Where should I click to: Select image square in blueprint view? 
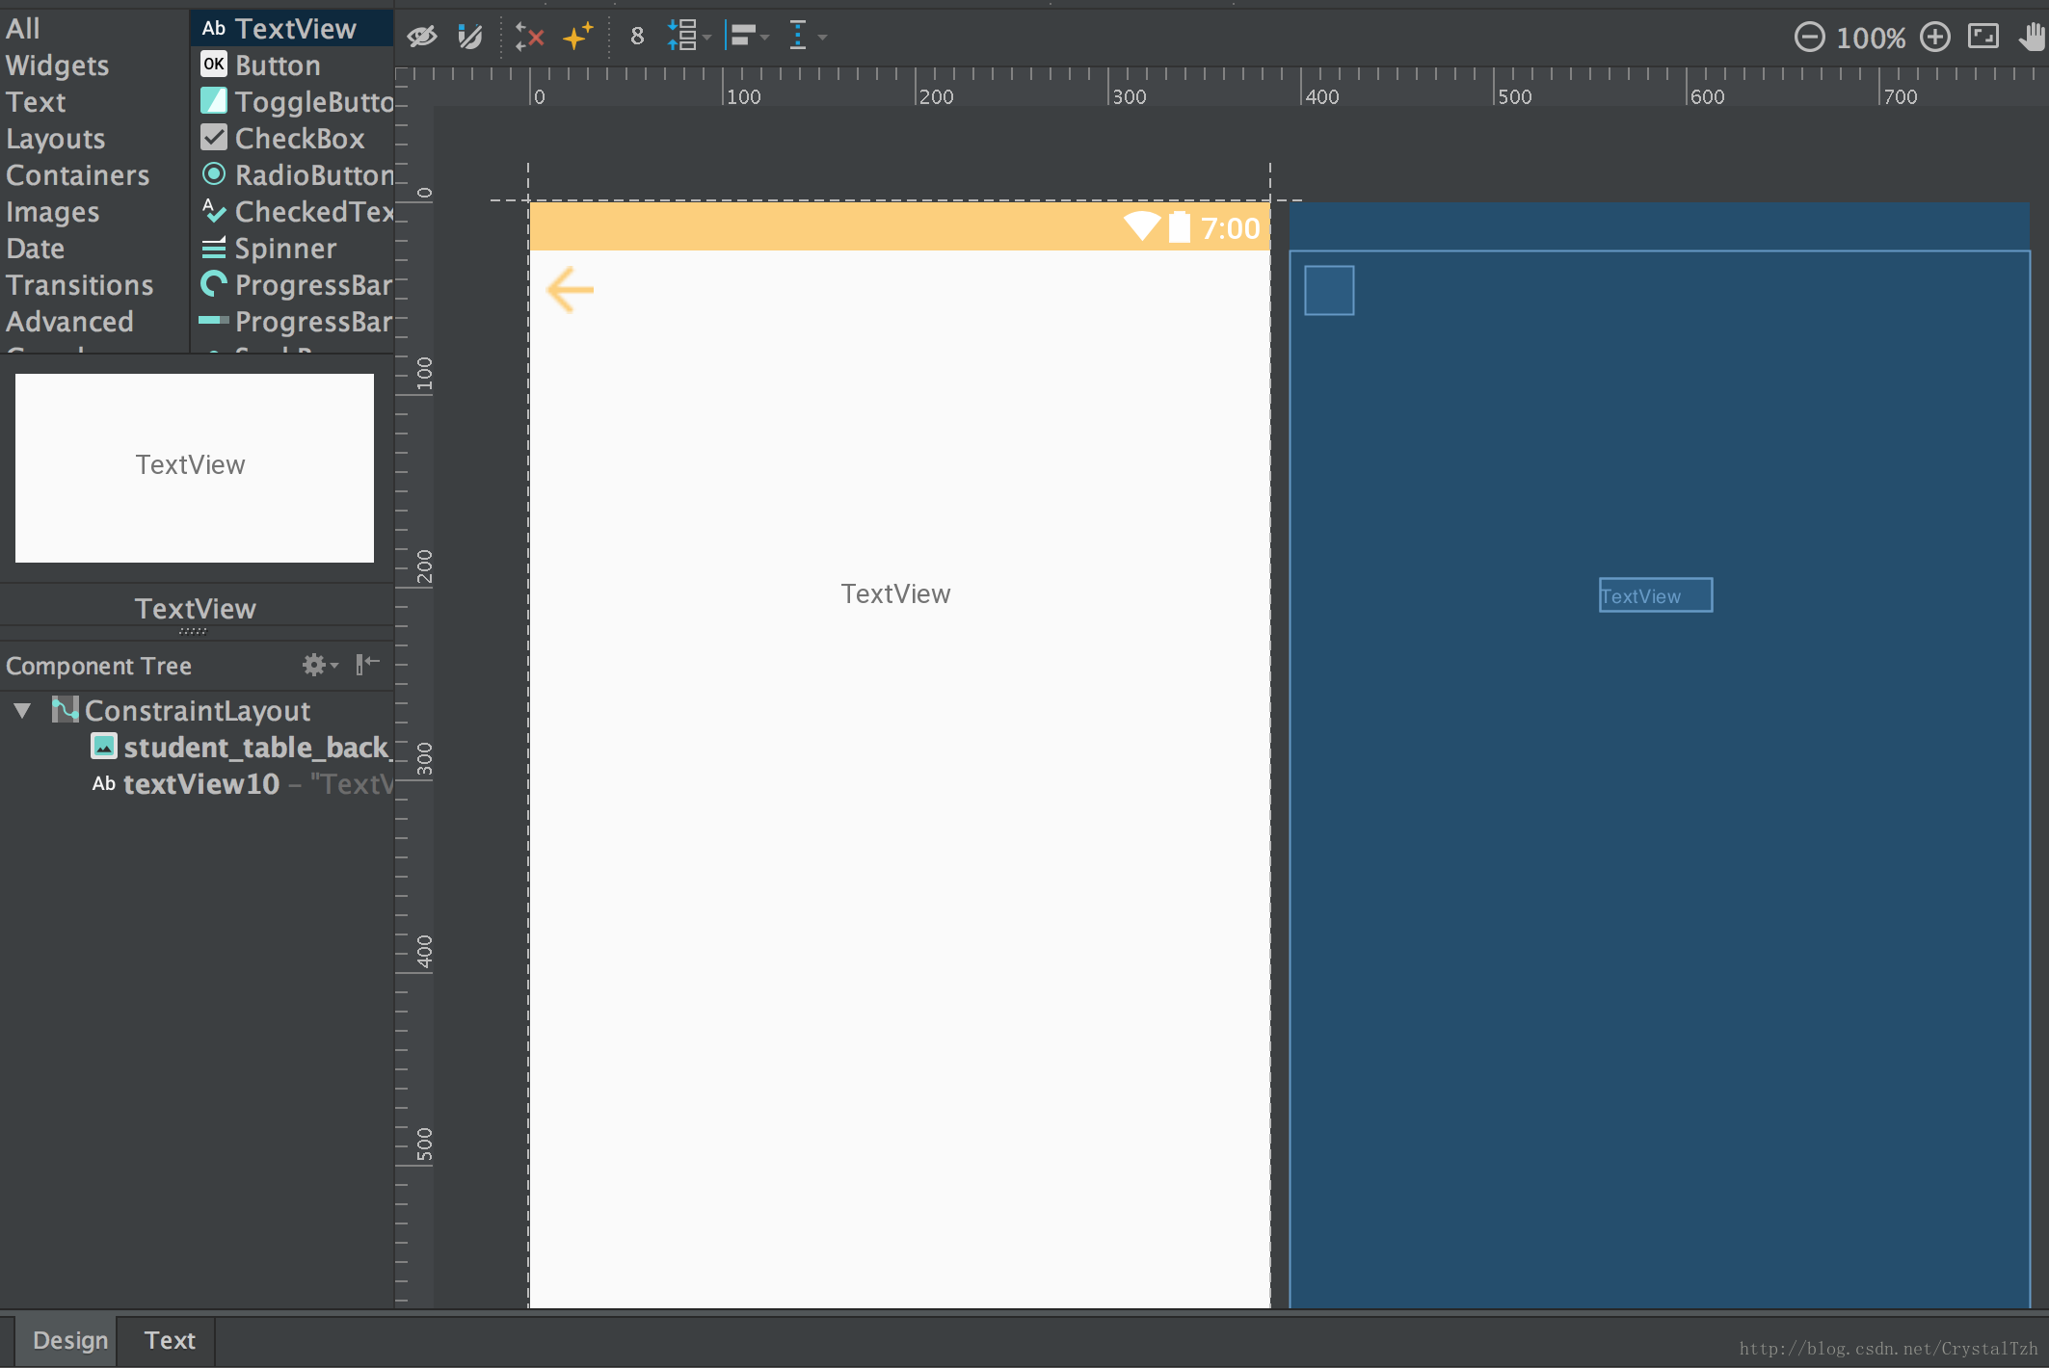pos(1329,290)
